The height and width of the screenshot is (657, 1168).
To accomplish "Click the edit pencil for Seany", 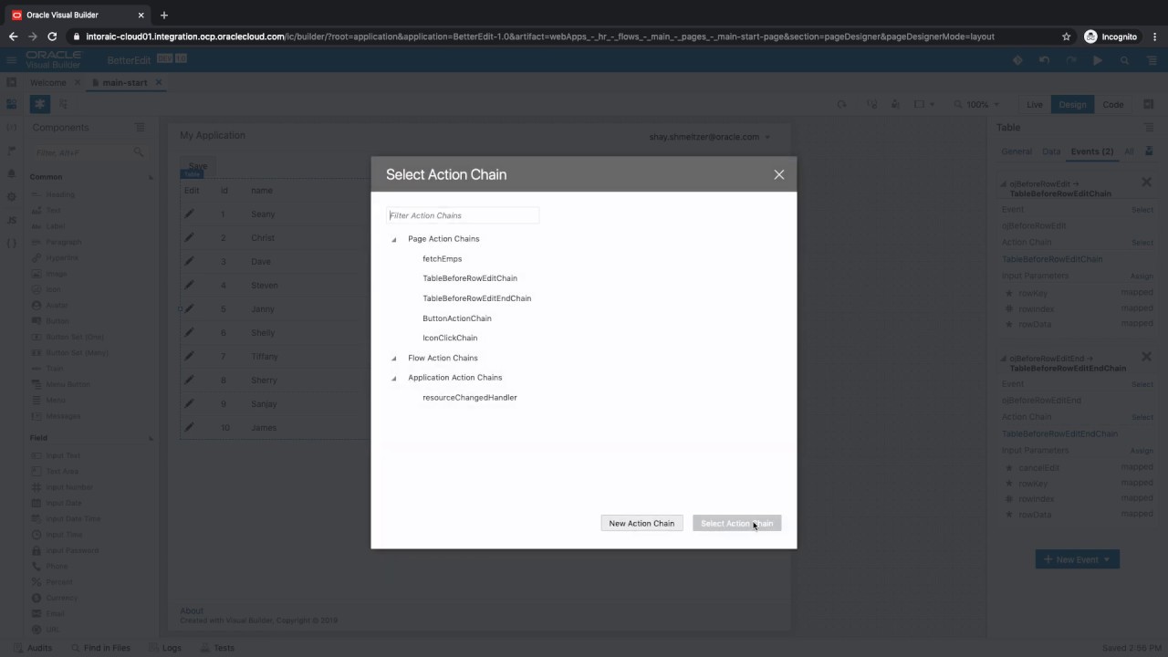I will [x=190, y=214].
